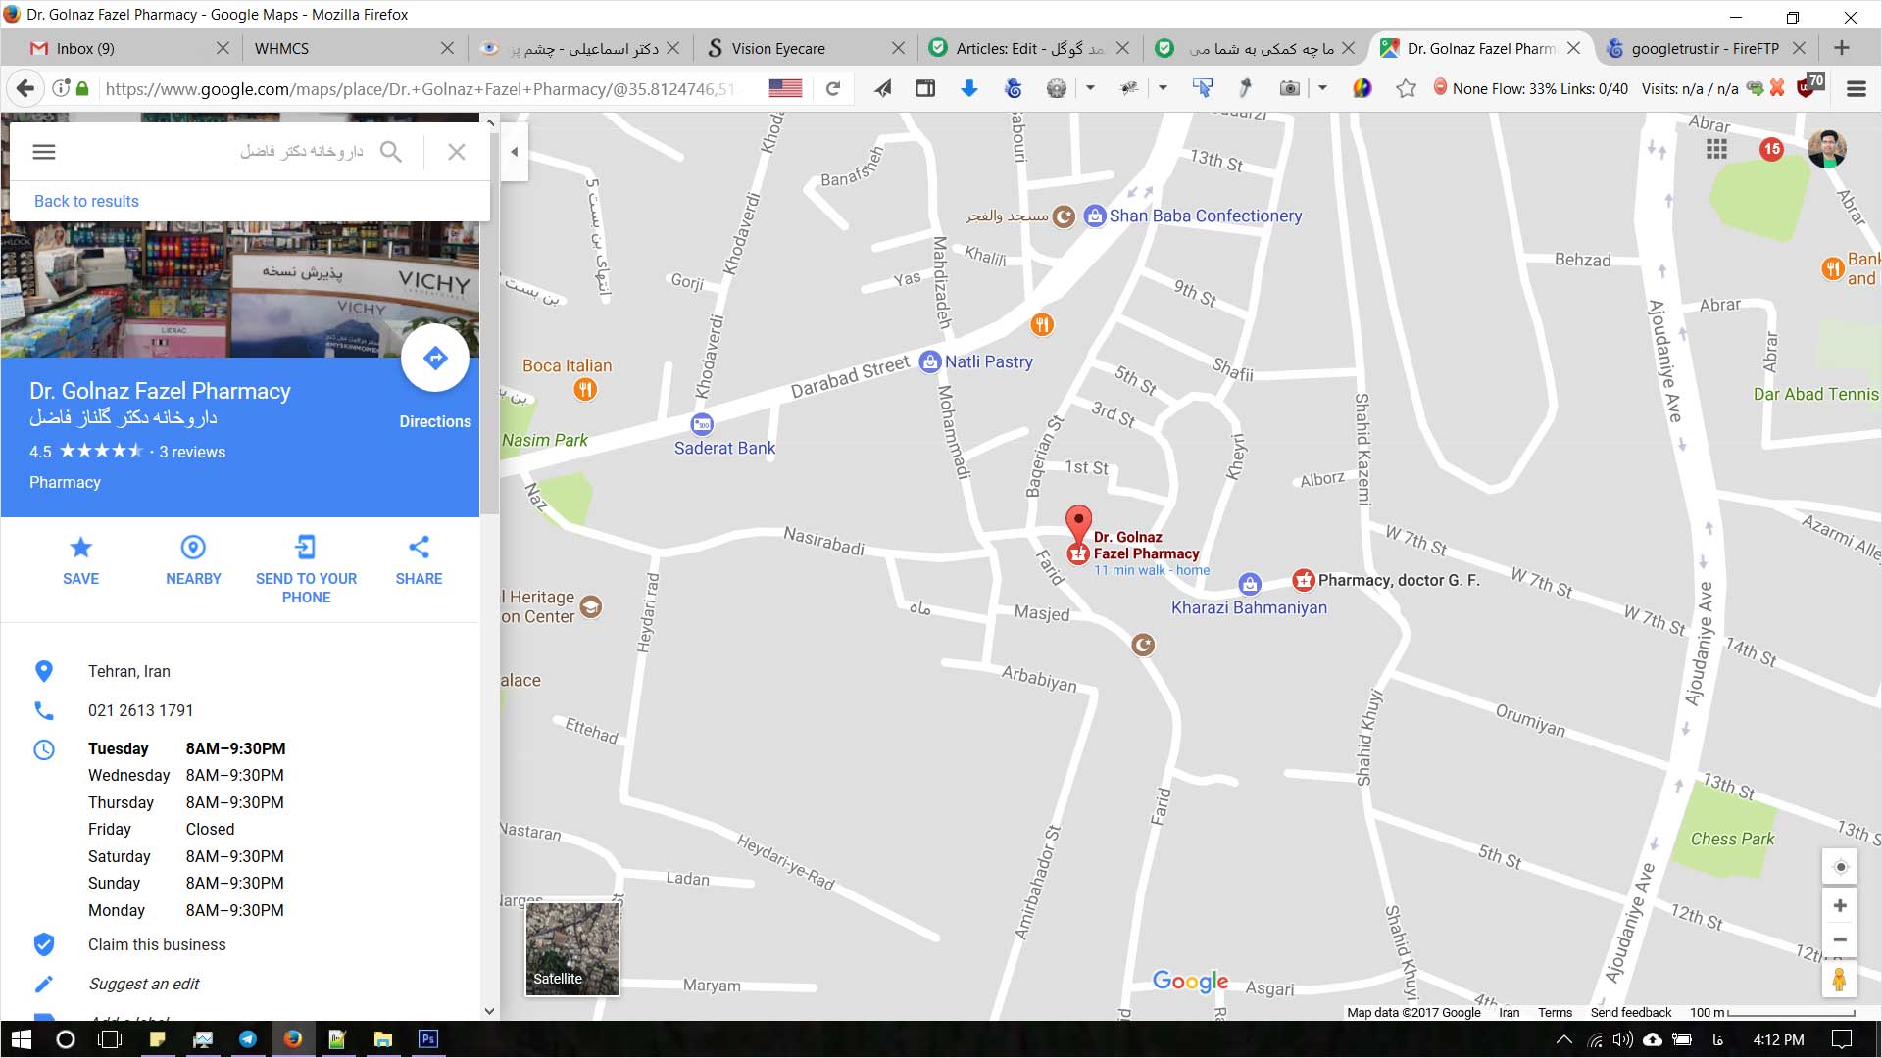
Task: Open Photoshop from the taskbar
Action: tap(428, 1039)
